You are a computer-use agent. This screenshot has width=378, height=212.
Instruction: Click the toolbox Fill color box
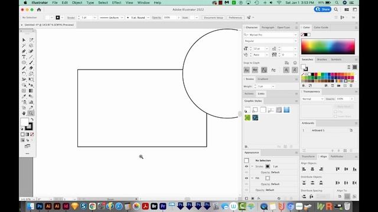point(24,122)
